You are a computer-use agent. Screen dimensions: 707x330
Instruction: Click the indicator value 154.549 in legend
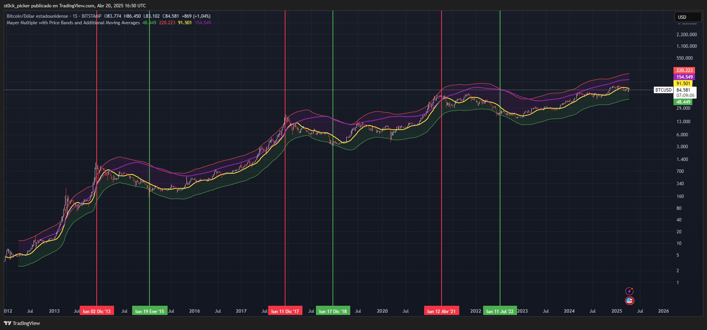[x=203, y=23]
